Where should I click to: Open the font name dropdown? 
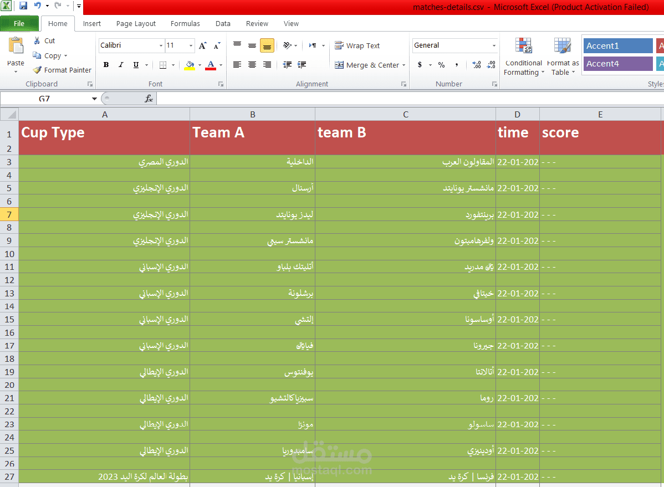pyautogui.click(x=161, y=45)
